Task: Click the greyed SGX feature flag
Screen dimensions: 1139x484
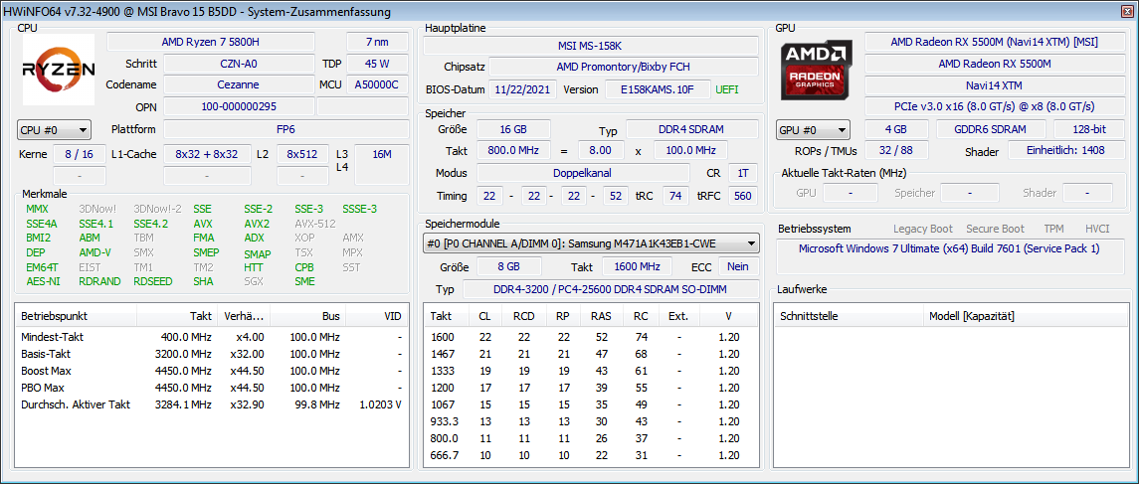Action: pyautogui.click(x=254, y=281)
